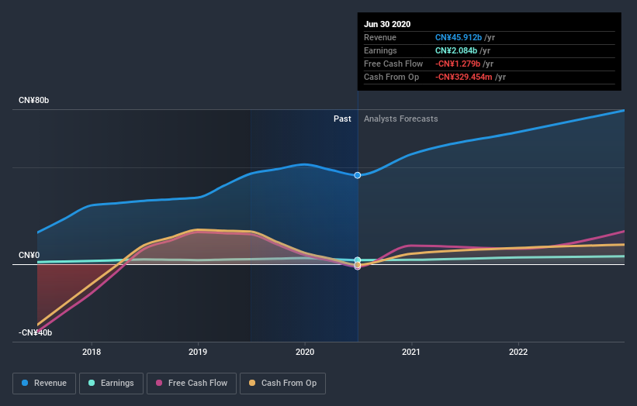Click the 2021 x-axis label
Viewport: 637px width, 406px height.
411,352
